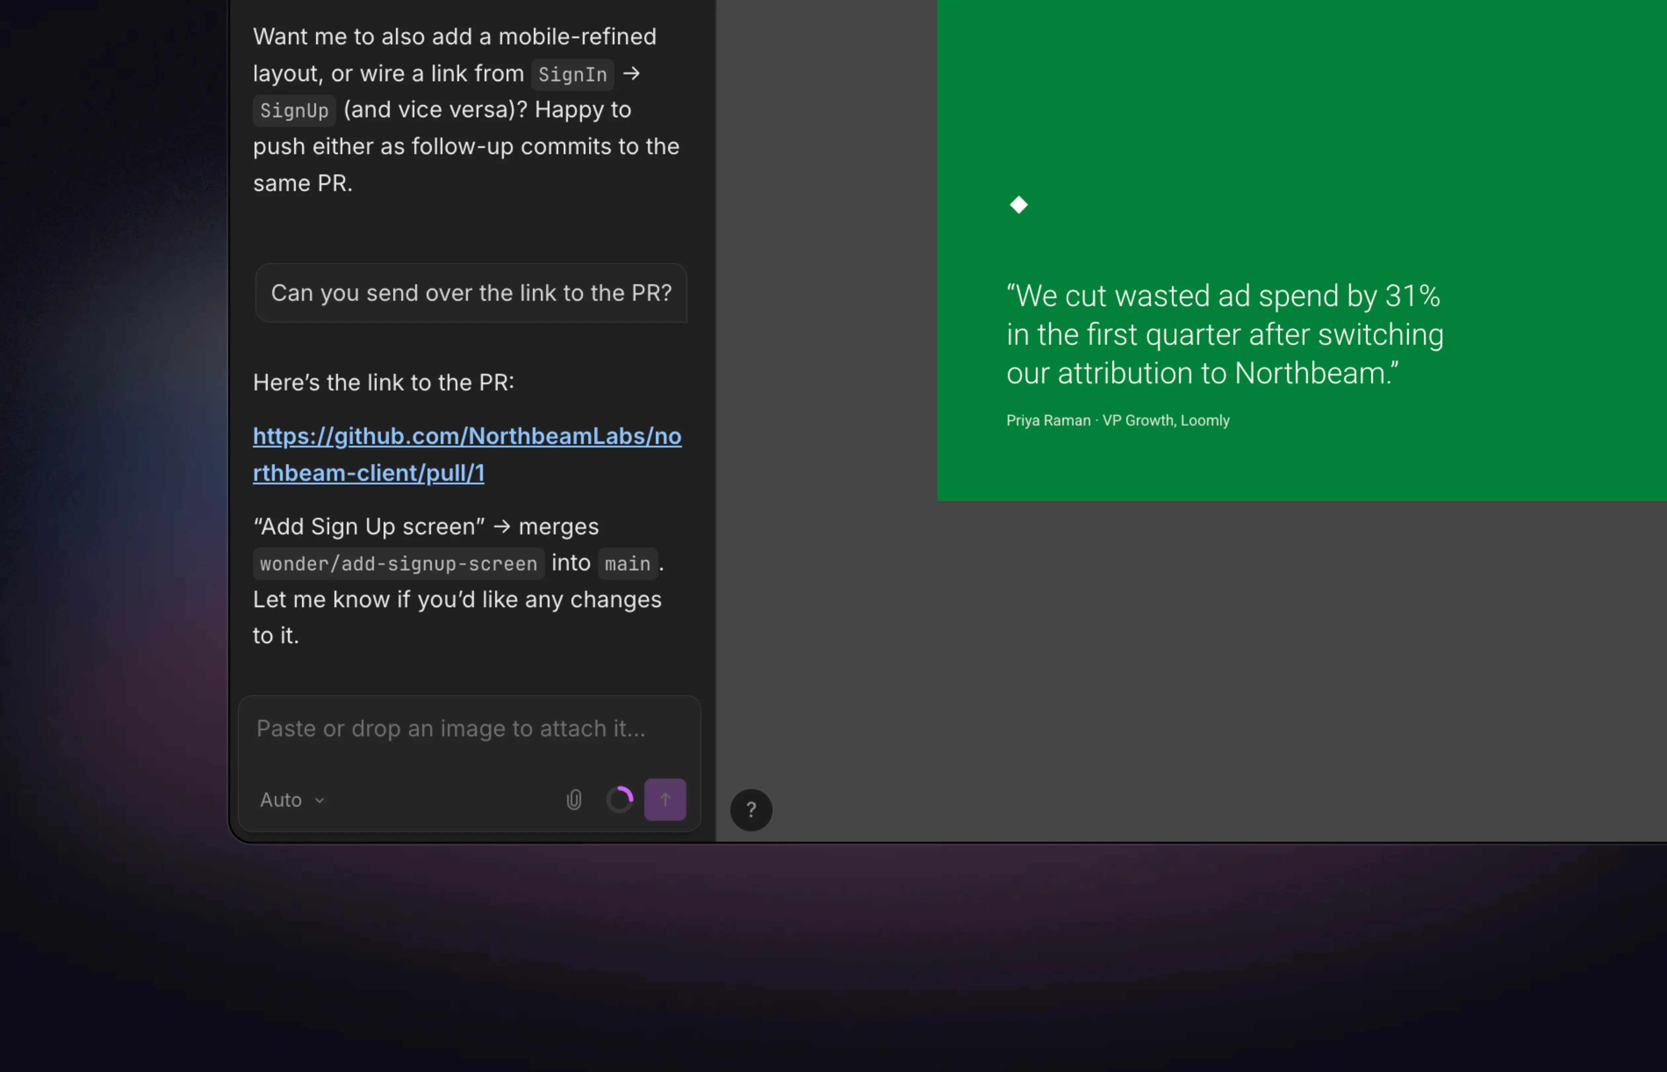The image size is (1667, 1072).
Task: Click the SignUp code label
Action: pos(294,111)
